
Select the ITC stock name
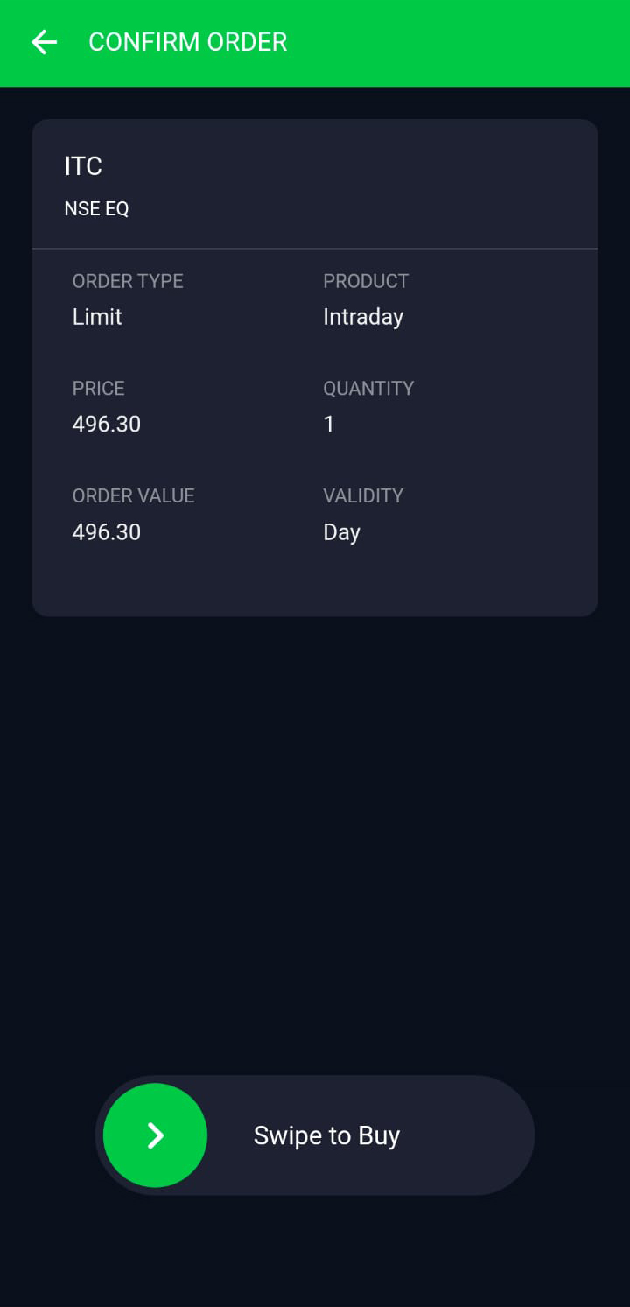tap(83, 166)
